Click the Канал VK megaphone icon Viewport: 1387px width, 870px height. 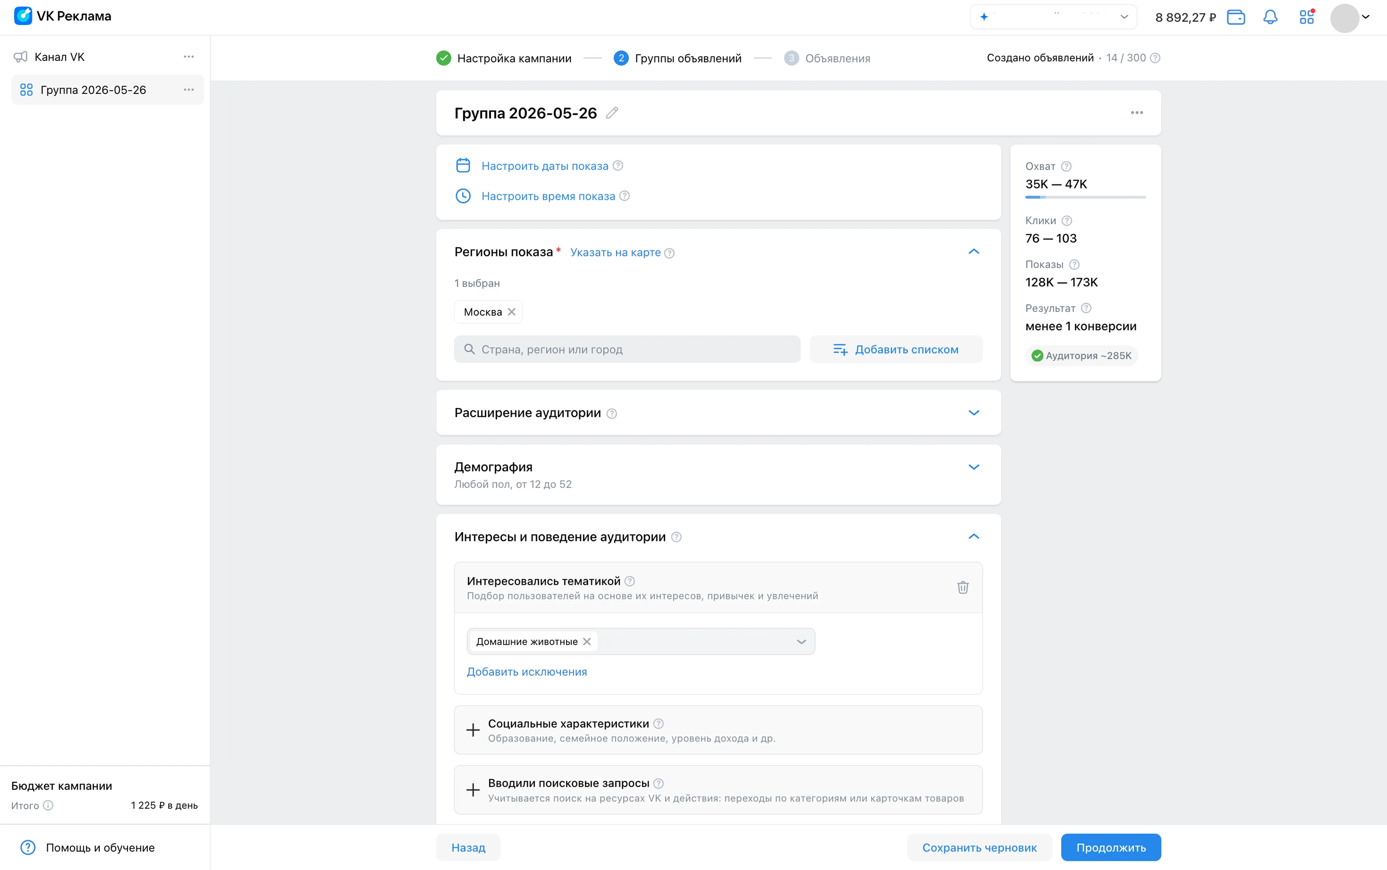pos(21,57)
